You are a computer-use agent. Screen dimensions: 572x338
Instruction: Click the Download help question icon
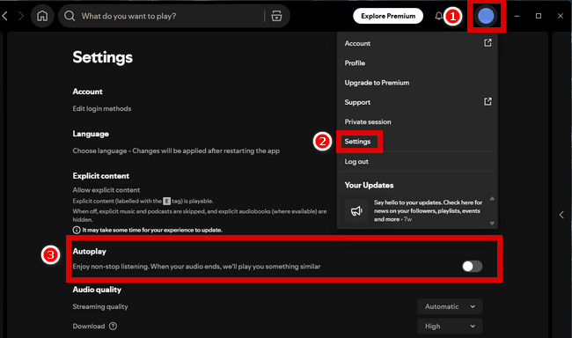[x=114, y=326]
